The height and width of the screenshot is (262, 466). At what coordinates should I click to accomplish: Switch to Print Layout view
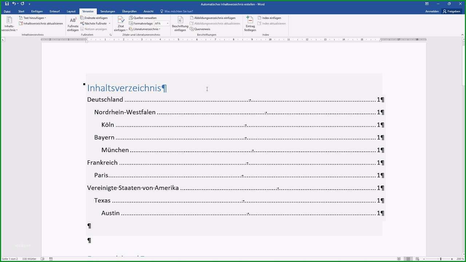point(408,259)
